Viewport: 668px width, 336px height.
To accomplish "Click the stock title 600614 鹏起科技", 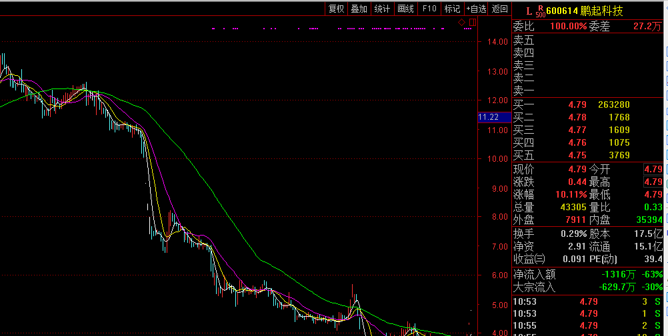I will (x=585, y=11).
